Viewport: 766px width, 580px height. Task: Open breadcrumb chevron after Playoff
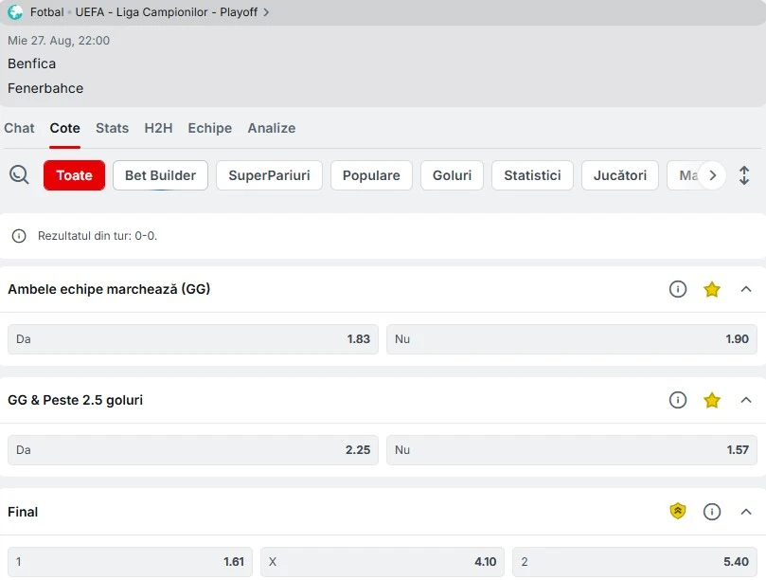tap(266, 12)
